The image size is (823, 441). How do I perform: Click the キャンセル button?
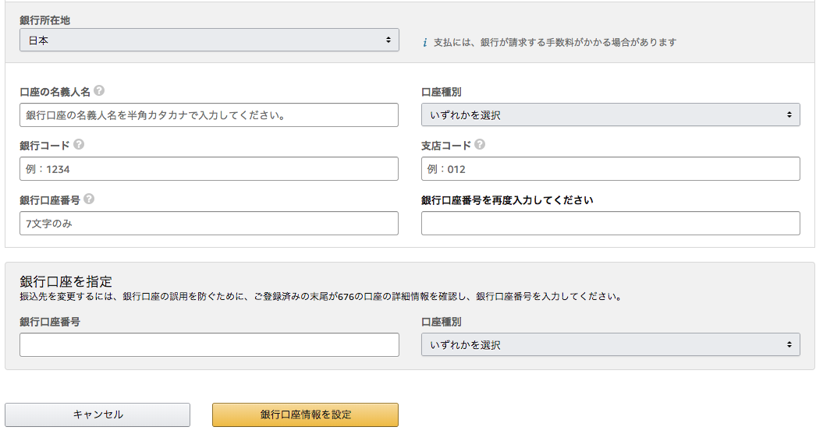(98, 415)
